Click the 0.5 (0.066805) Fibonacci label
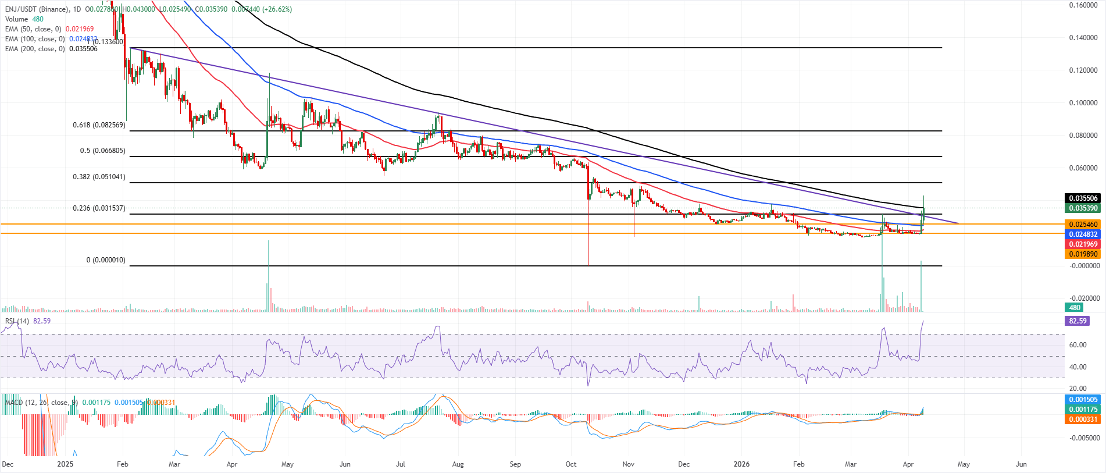This screenshot has height=473, width=1106. (x=102, y=151)
